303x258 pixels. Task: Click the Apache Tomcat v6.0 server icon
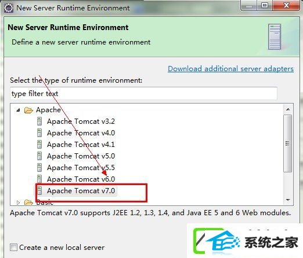(39, 179)
